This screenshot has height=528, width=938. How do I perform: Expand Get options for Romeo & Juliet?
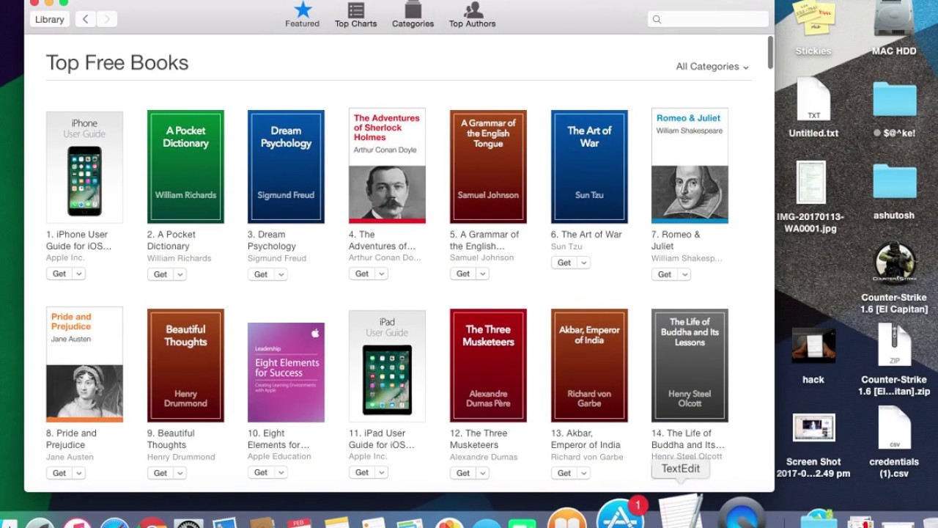coord(684,274)
